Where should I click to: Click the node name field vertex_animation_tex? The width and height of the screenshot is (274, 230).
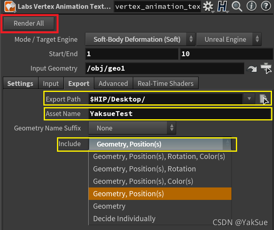tap(157, 7)
